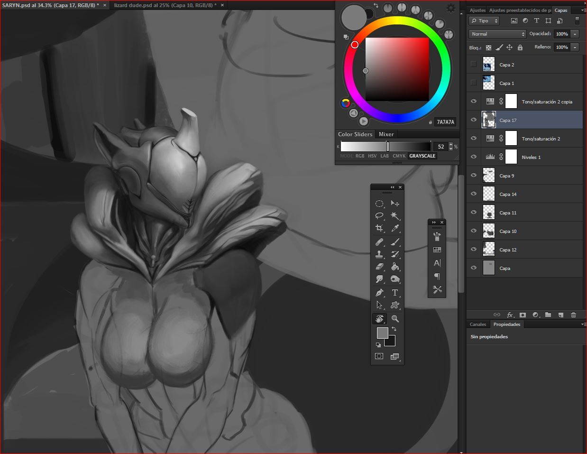Select the Eyedropper tool
Viewport: 587px width, 454px height.
[x=394, y=228]
